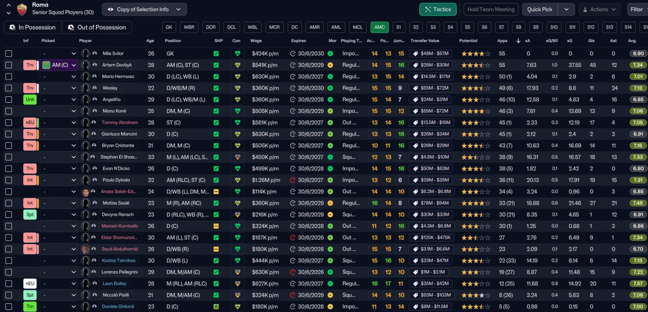This screenshot has height=312, width=648.
Task: Select the AMC position slot
Action: (380, 27)
